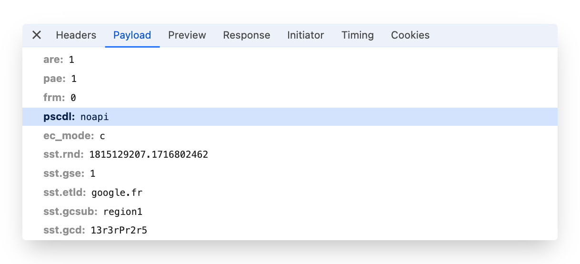Select the sst.gcsub region1 value

[122, 212]
